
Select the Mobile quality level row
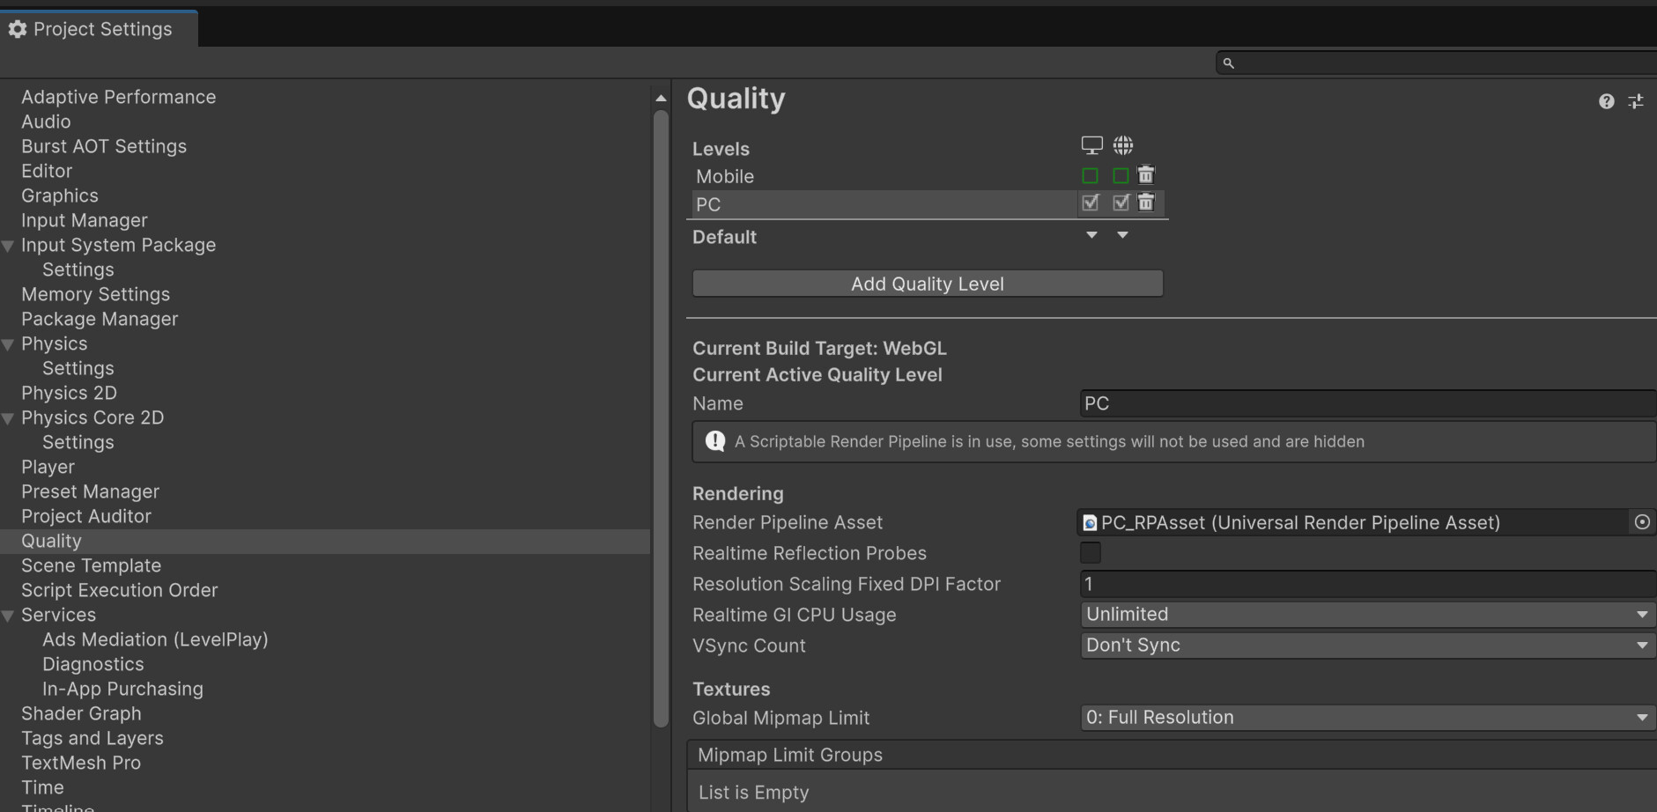(x=884, y=176)
